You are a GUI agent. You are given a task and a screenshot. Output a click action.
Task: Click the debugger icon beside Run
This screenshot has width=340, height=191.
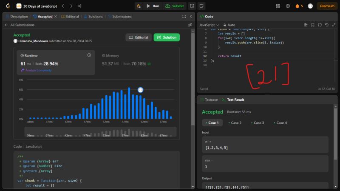[x=139, y=6]
